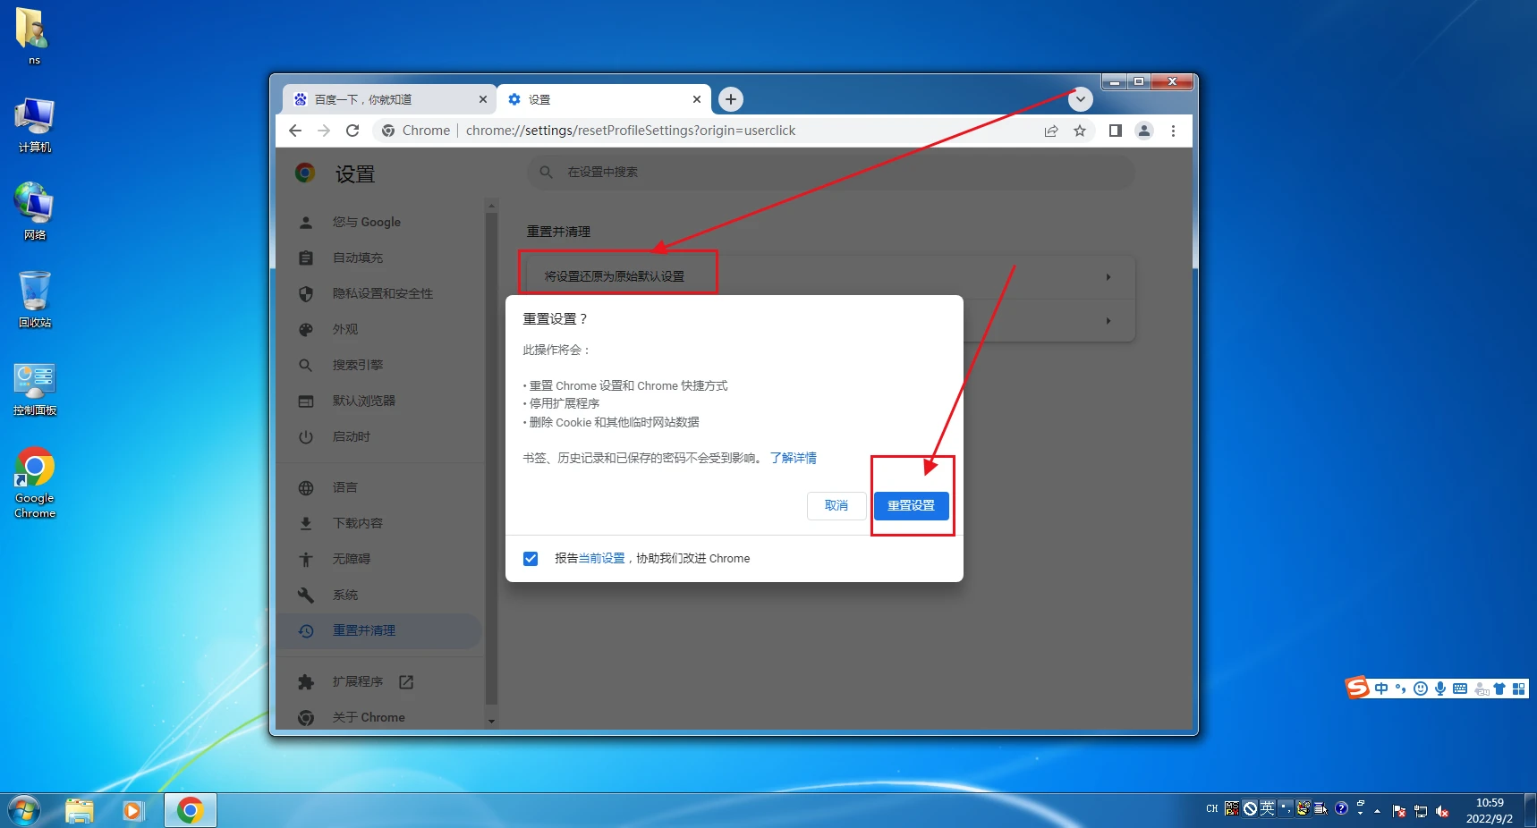Show hidden tray icons arrow
This screenshot has width=1537, height=828.
pyautogui.click(x=1378, y=811)
